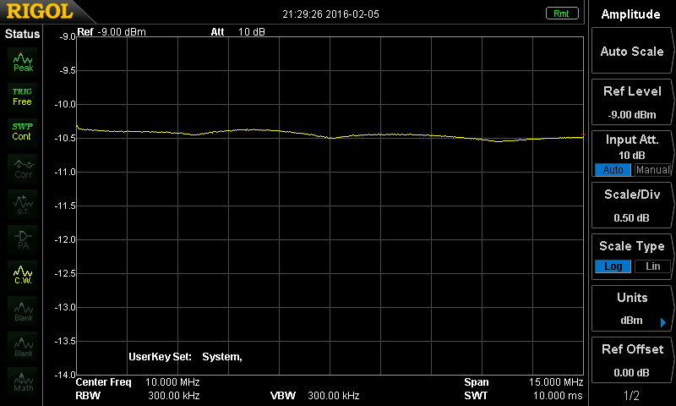Click the Math trace icon

point(23,381)
